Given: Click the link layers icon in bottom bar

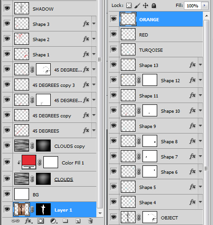Looking at the screenshot, I should [x=15, y=221].
